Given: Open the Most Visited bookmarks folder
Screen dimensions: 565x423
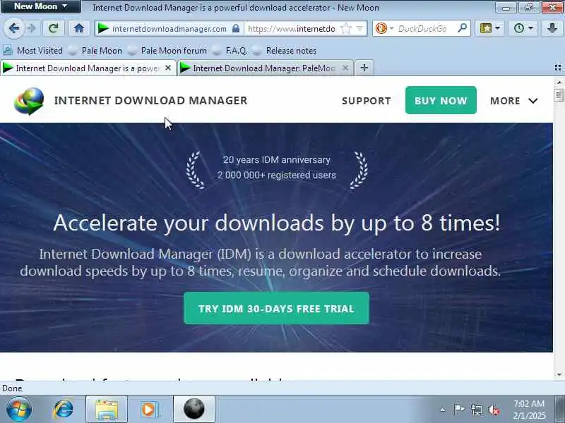Looking at the screenshot, I should 32,51.
